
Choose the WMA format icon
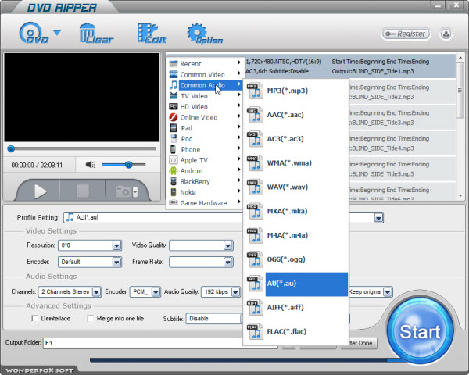tap(255, 163)
